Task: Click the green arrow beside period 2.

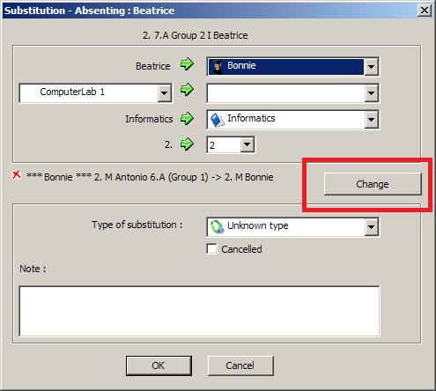Action: [187, 144]
